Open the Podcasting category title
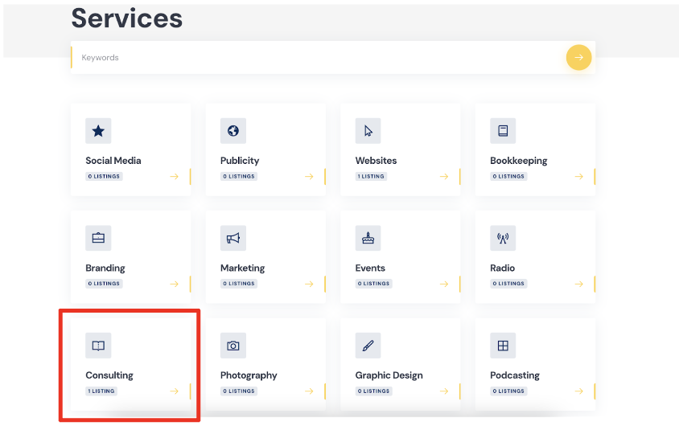This screenshot has width=679, height=434. click(514, 375)
